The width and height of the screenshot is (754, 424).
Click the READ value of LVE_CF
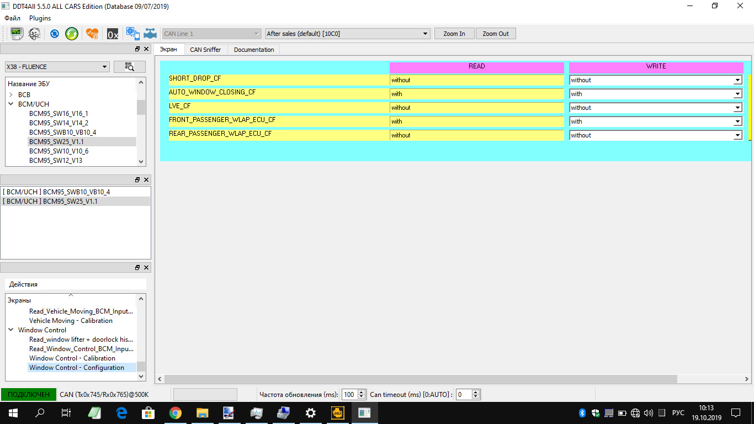tap(477, 108)
